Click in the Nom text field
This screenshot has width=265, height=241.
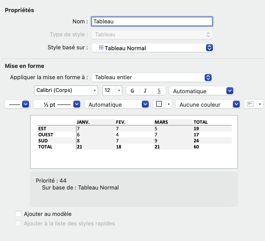[152, 21]
